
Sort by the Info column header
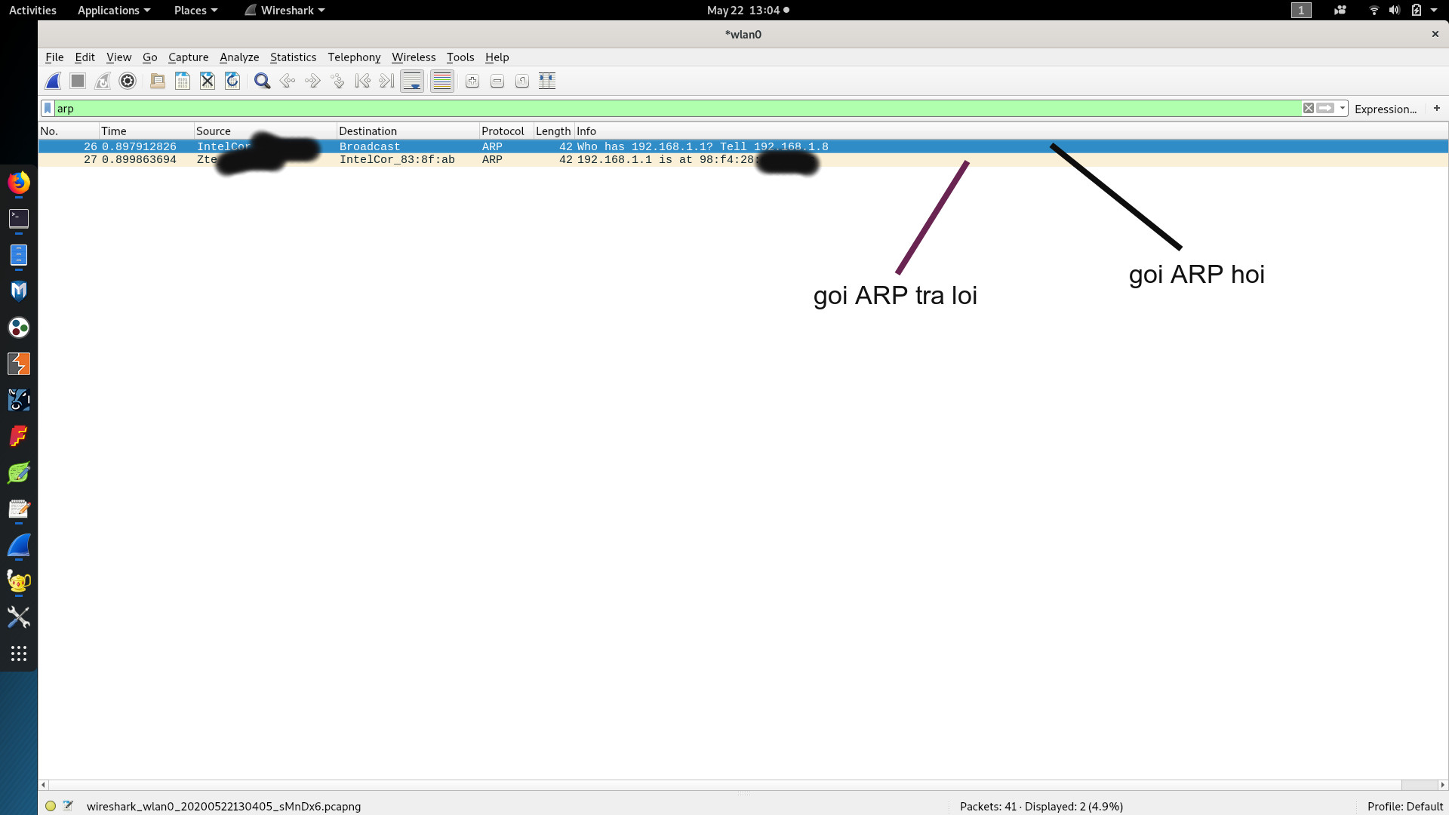tap(1011, 131)
